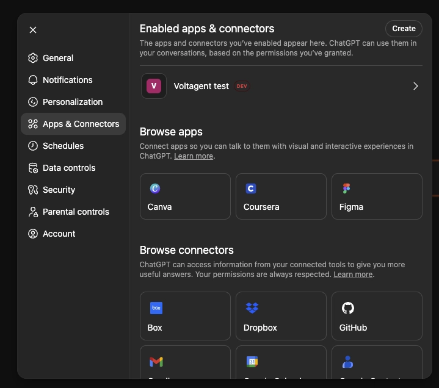
Task: Open Learn more link under Browse connectors
Action: tap(353, 275)
